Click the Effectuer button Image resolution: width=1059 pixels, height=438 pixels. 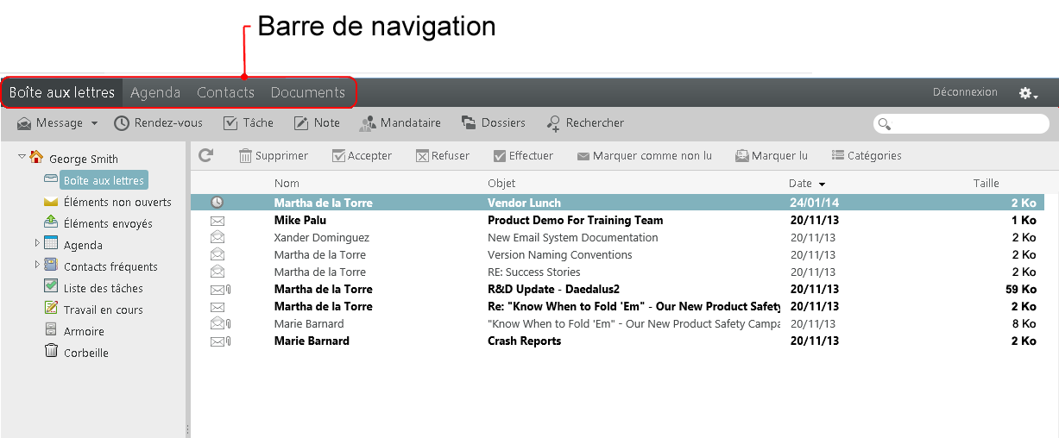tap(523, 156)
